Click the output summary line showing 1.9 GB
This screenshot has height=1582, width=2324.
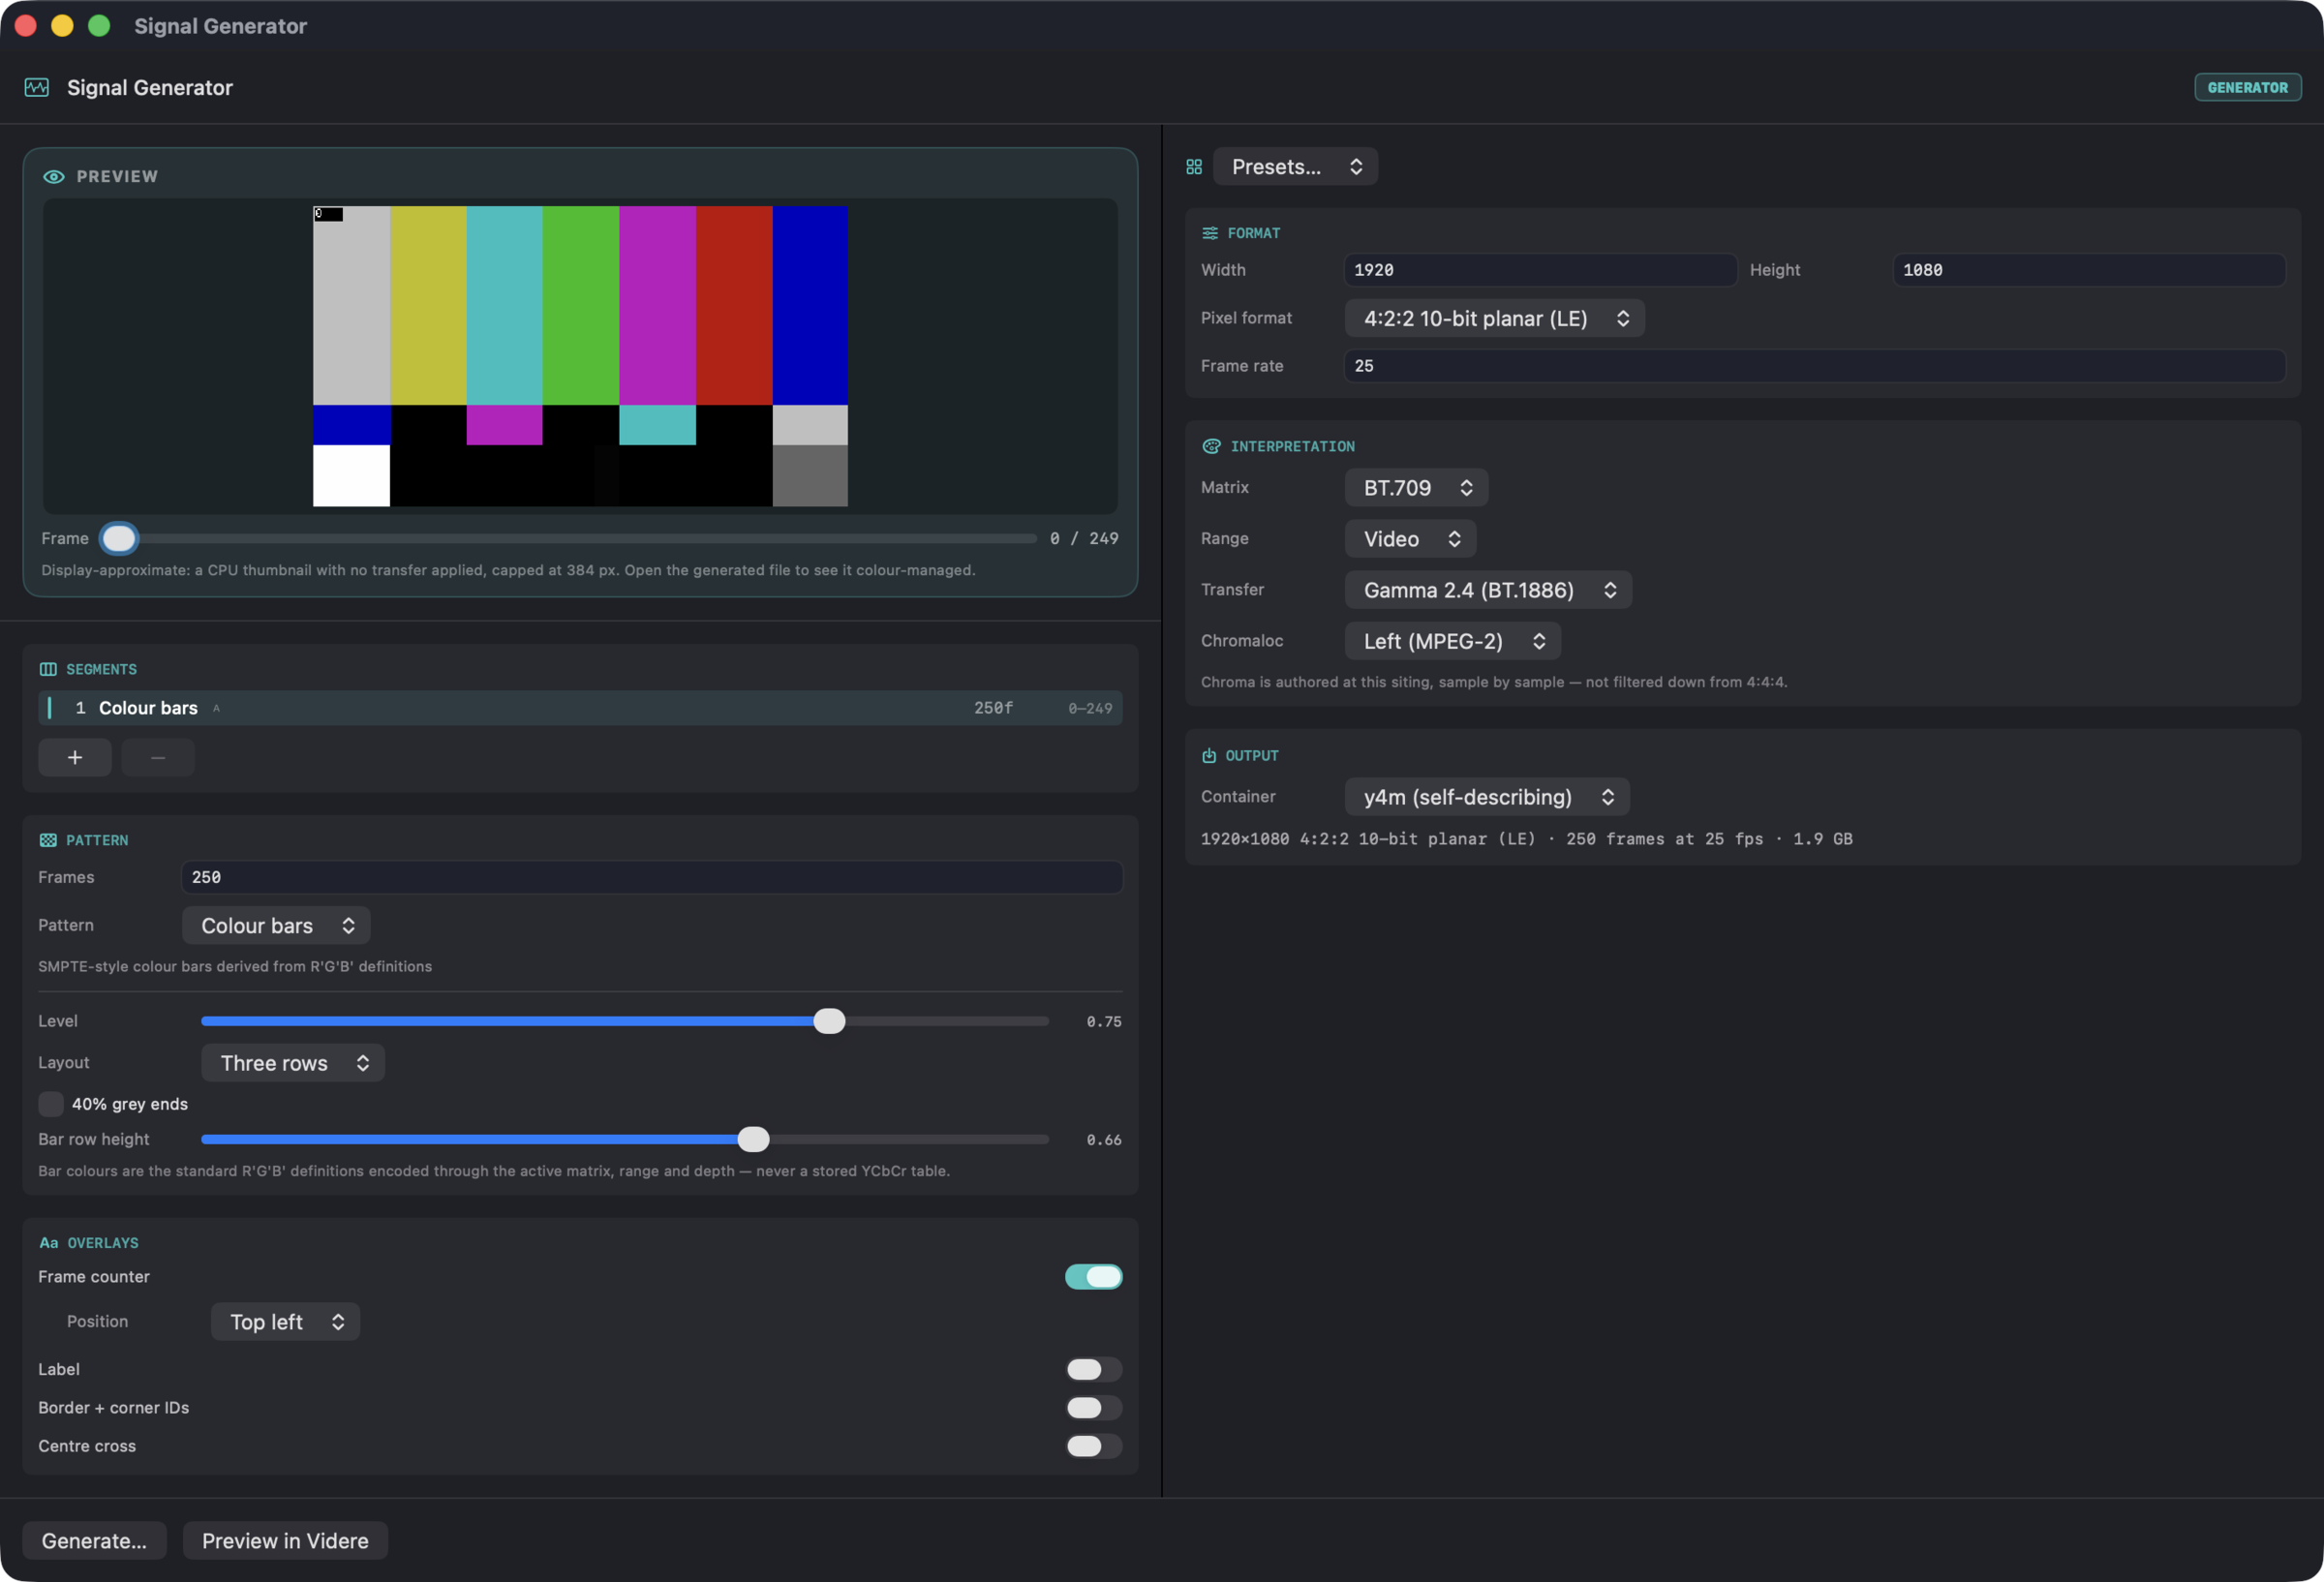point(1526,839)
